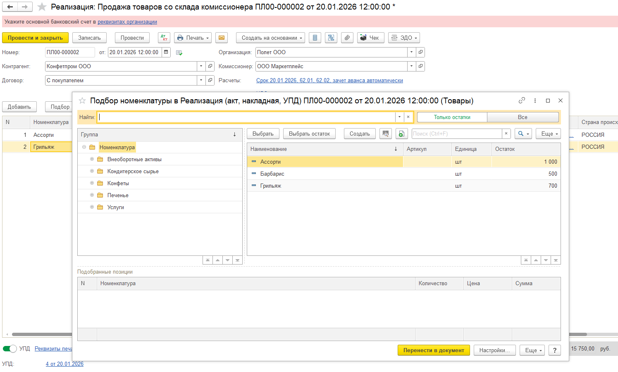Viewport: 618px width, 372px height.
Task: Click the paperclip attachments icon
Action: tap(347, 38)
